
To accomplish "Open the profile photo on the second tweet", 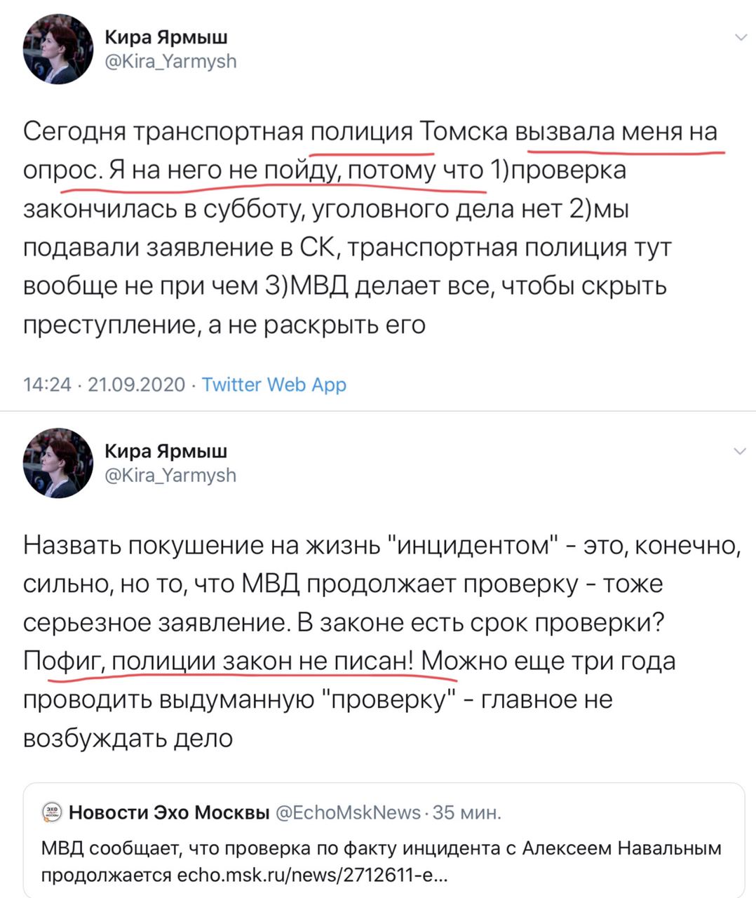I will pos(58,463).
